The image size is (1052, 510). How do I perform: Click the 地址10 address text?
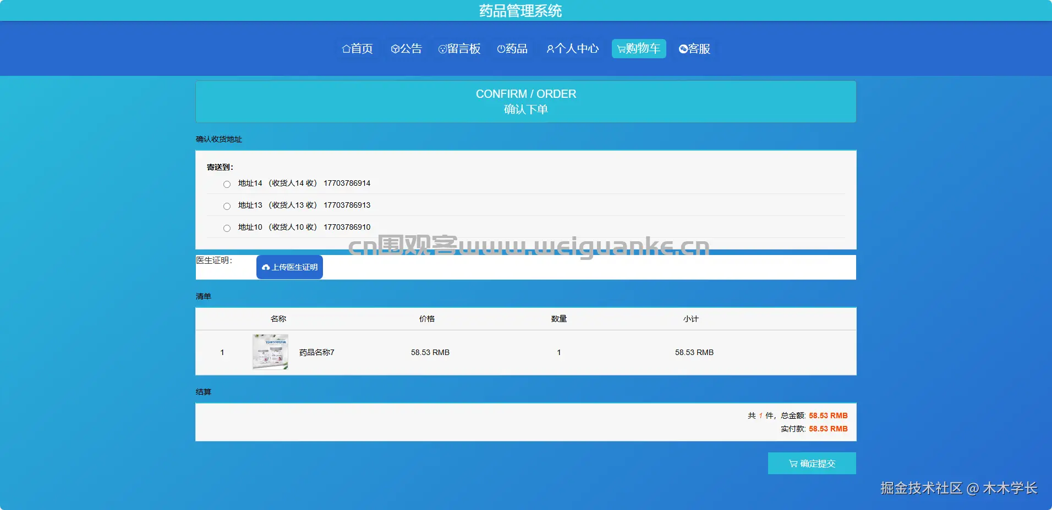click(250, 227)
